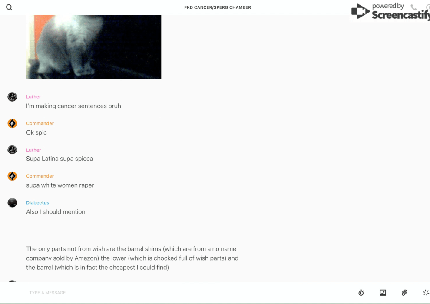Select the message about barrel shims

point(132,258)
